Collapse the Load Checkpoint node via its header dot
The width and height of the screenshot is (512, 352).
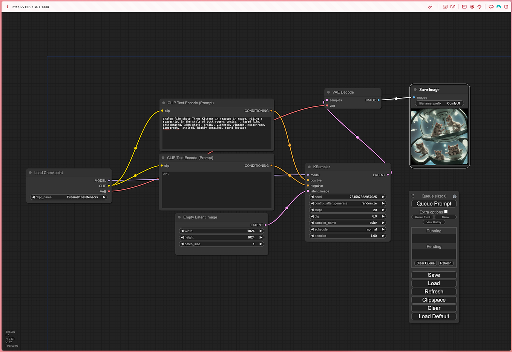30,172
